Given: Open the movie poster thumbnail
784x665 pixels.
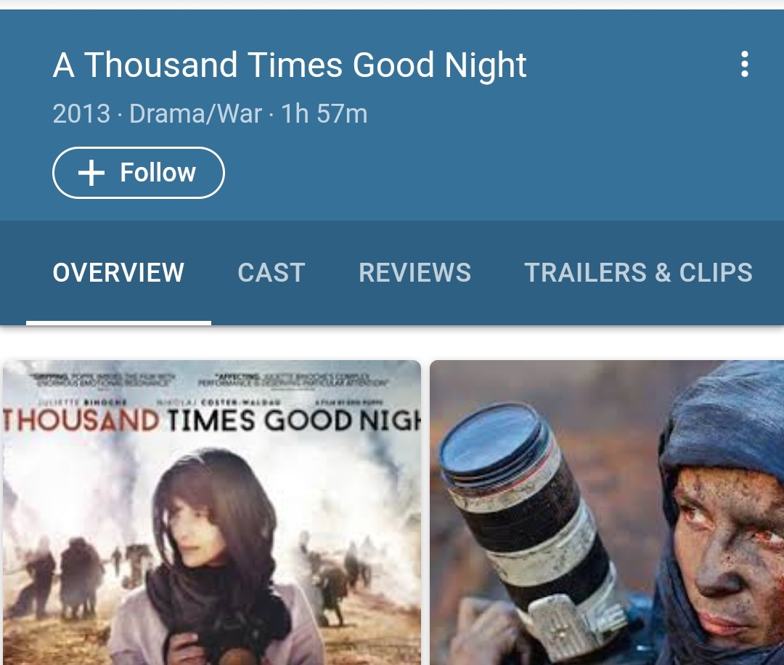Looking at the screenshot, I should [212, 513].
